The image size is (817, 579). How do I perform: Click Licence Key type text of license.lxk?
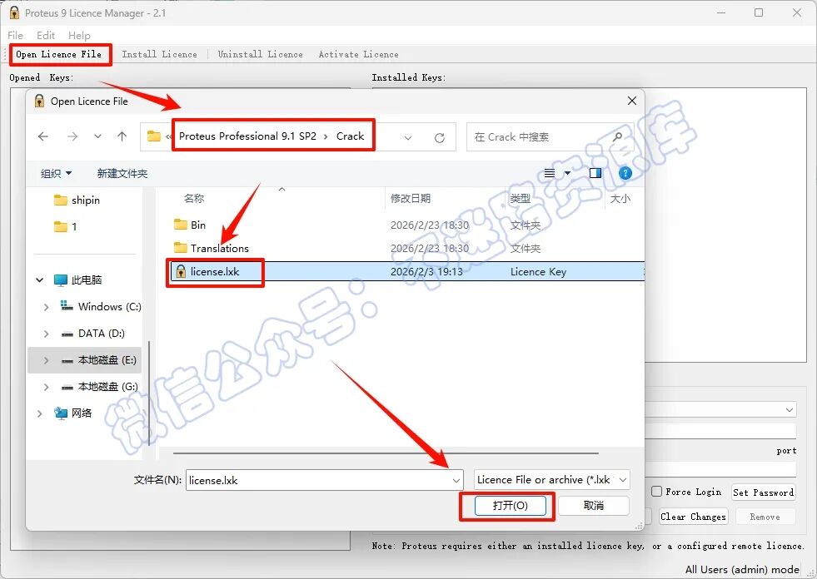coord(538,272)
